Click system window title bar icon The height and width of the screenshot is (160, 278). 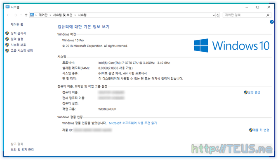point(7,7)
